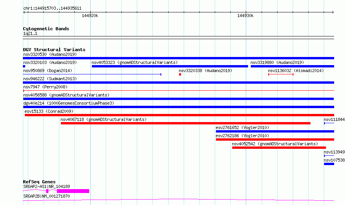Screen dimensions: 345x205
Task: Select the esv15133 red variant bar
Action: point(179,115)
